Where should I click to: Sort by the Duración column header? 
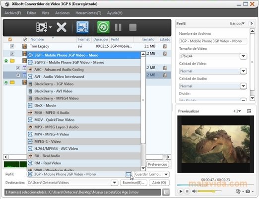point(101,39)
